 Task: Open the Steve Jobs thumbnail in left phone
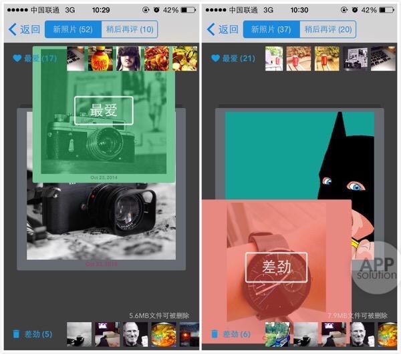pyautogui.click(x=136, y=334)
